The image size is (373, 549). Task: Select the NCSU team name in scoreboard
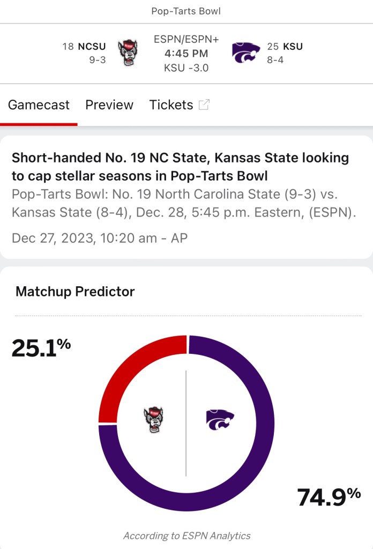(x=92, y=47)
